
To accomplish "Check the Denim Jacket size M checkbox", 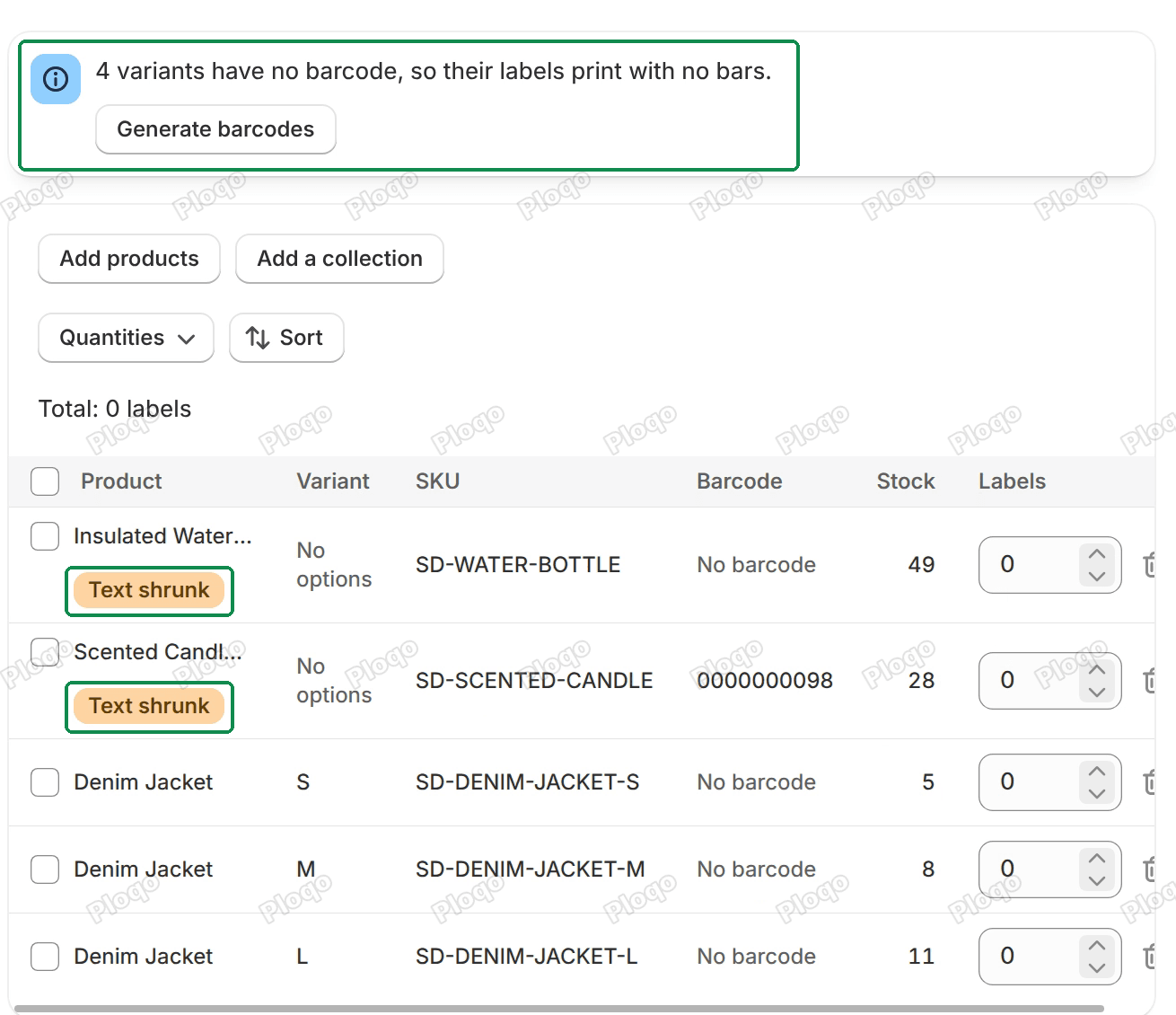I will click(45, 869).
